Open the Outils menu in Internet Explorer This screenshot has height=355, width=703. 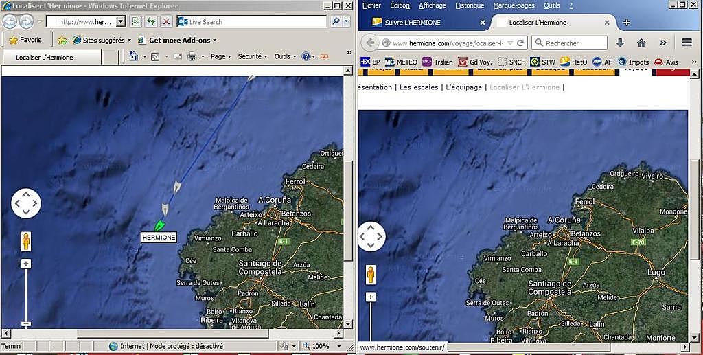pyautogui.click(x=285, y=56)
